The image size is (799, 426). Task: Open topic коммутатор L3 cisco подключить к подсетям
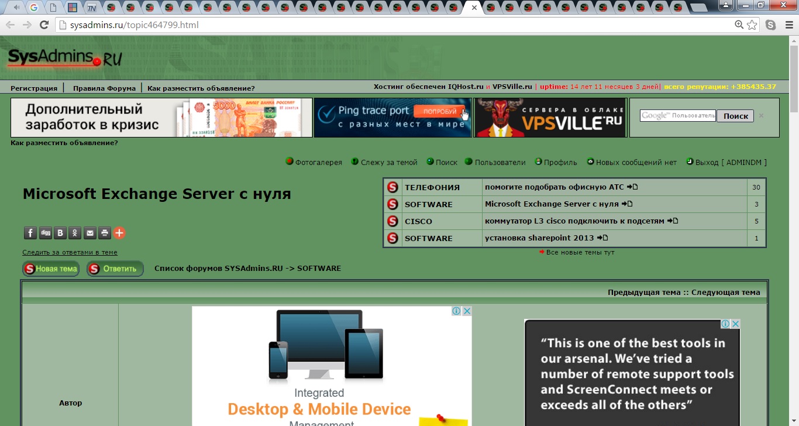pyautogui.click(x=574, y=221)
